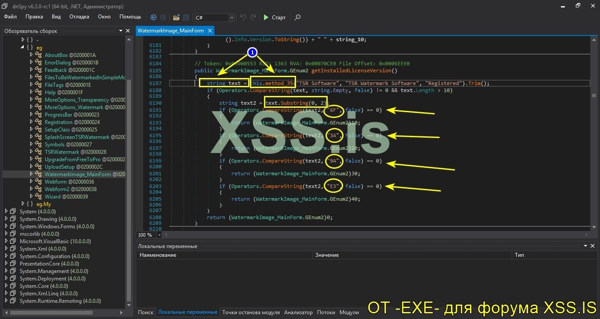Switch to Точки останова модуля tab
This screenshot has height=319, width=600.
click(x=251, y=312)
